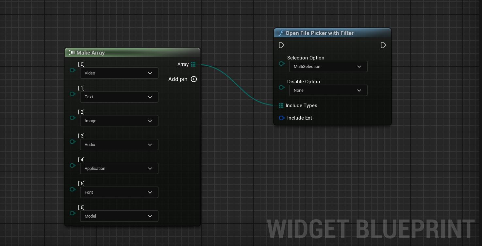The image size is (482, 246).
Task: Click the input pin of array element 0
Action: point(73,70)
